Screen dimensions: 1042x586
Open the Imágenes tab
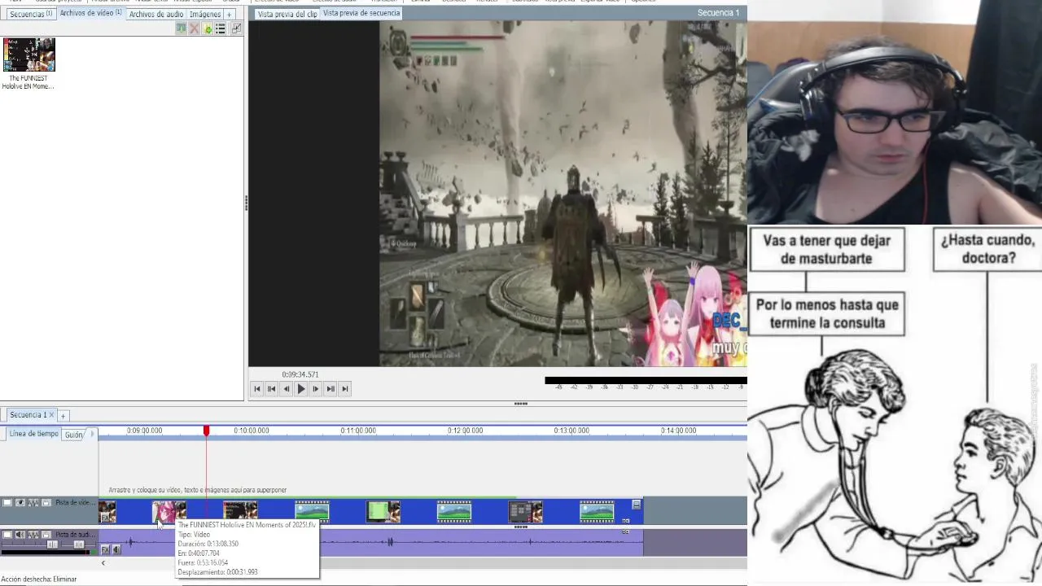205,15
